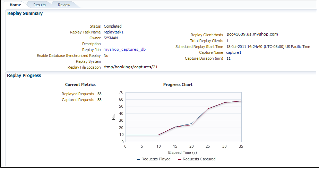Click the 70 tick on Hits axis

pyautogui.click(x=121, y=92)
